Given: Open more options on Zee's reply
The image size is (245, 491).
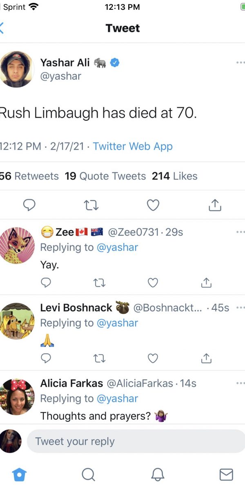Looking at the screenshot, I should 240,232.
